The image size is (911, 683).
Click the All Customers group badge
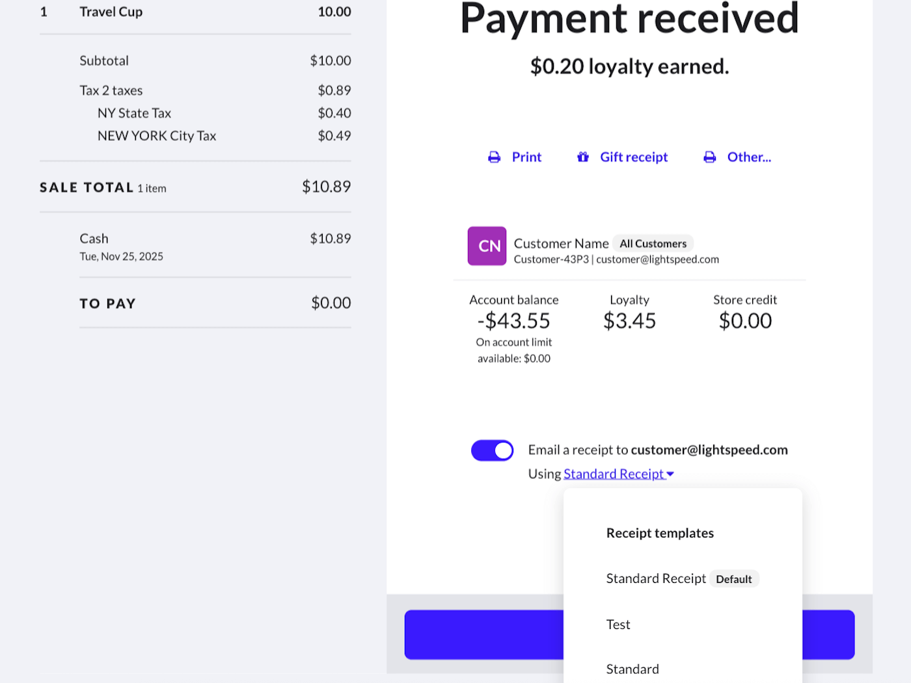pos(653,244)
